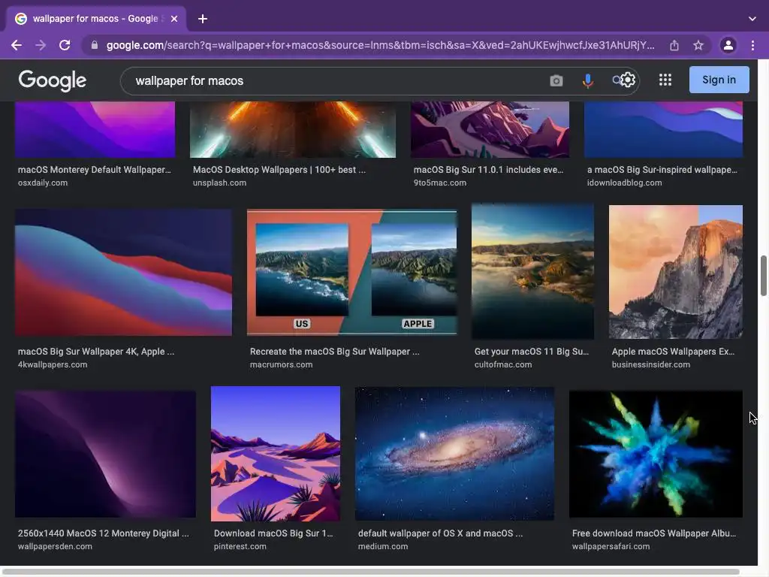
Task: Click 2560x1440 MacOS 12 Monterey Digital title
Action: tap(104, 533)
